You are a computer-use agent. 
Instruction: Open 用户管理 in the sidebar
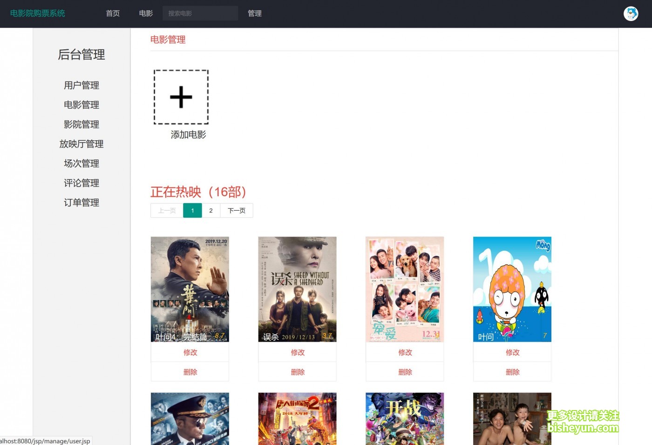(x=81, y=85)
